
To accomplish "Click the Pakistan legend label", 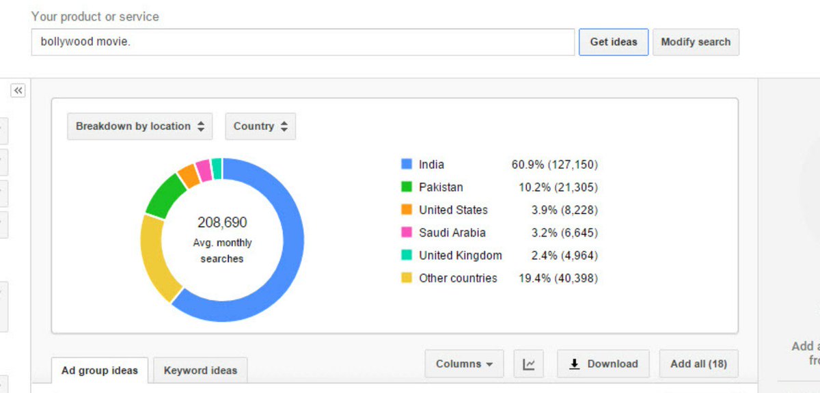I will (x=441, y=187).
